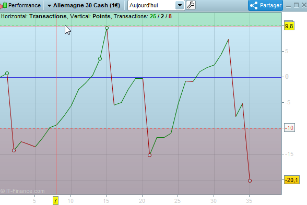Open the Aujourd'hui period dropdown arrow
The image size is (307, 205).
pos(180,5)
